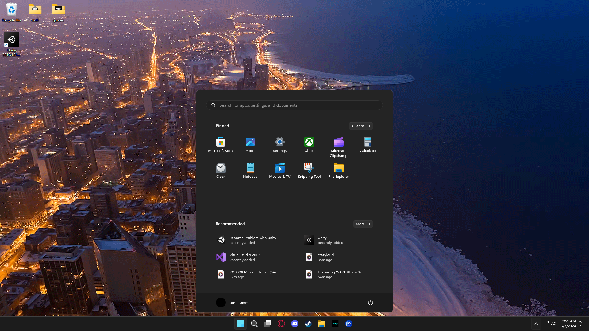The width and height of the screenshot is (589, 331).
Task: Open Notepad from pinned apps
Action: [x=250, y=170]
